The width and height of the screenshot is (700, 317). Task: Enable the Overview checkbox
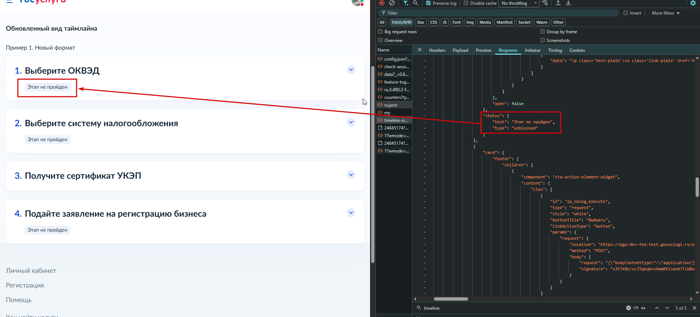(380, 40)
